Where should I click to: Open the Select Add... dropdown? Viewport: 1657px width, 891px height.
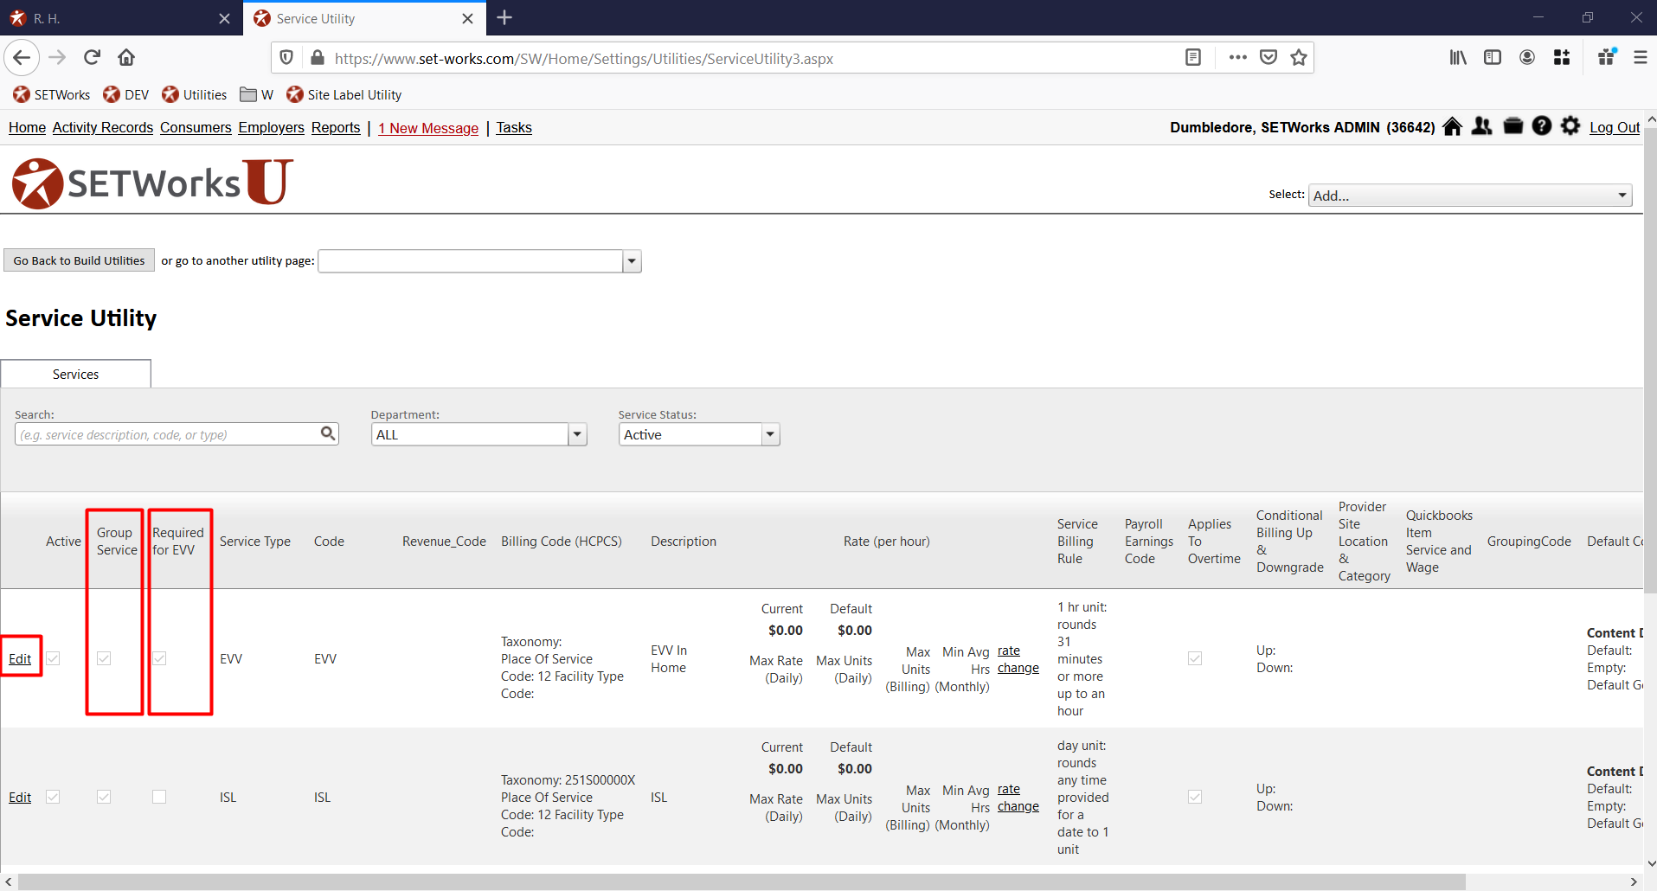point(1470,196)
